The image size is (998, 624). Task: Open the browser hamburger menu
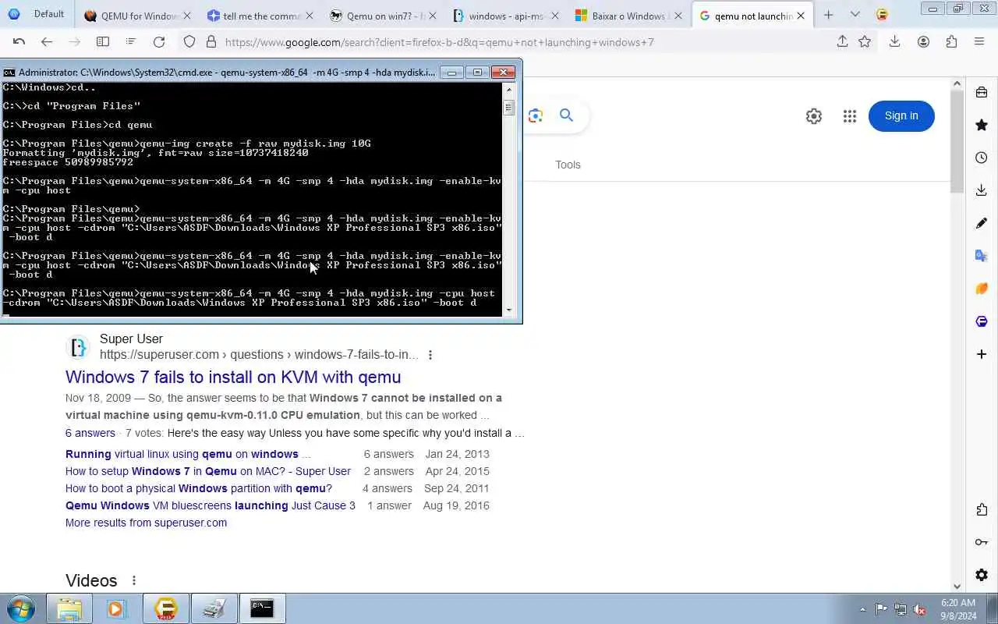[979, 42]
